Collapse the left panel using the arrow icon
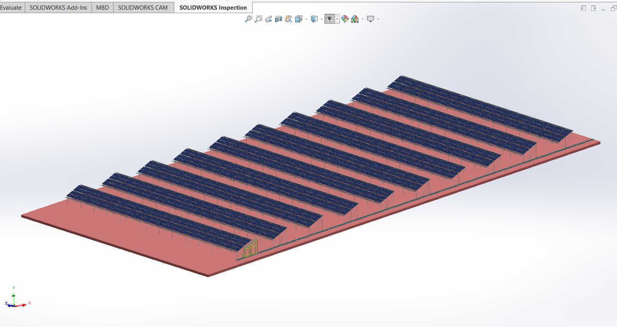The width and height of the screenshot is (617, 327). 583,8
